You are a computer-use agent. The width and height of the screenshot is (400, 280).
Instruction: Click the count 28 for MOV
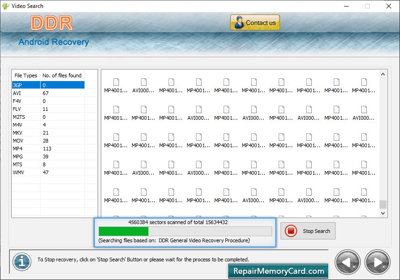coord(46,141)
